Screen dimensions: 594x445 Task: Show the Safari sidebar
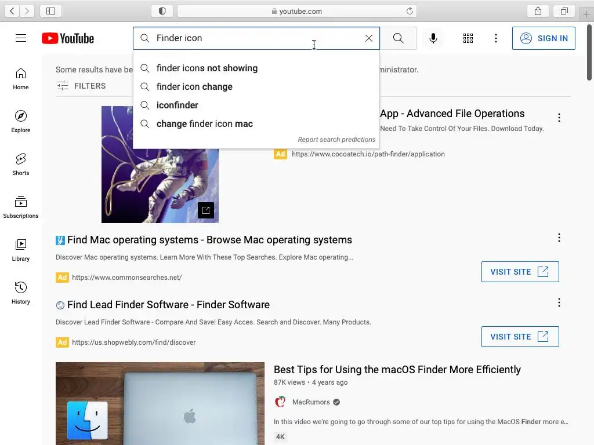click(x=51, y=11)
